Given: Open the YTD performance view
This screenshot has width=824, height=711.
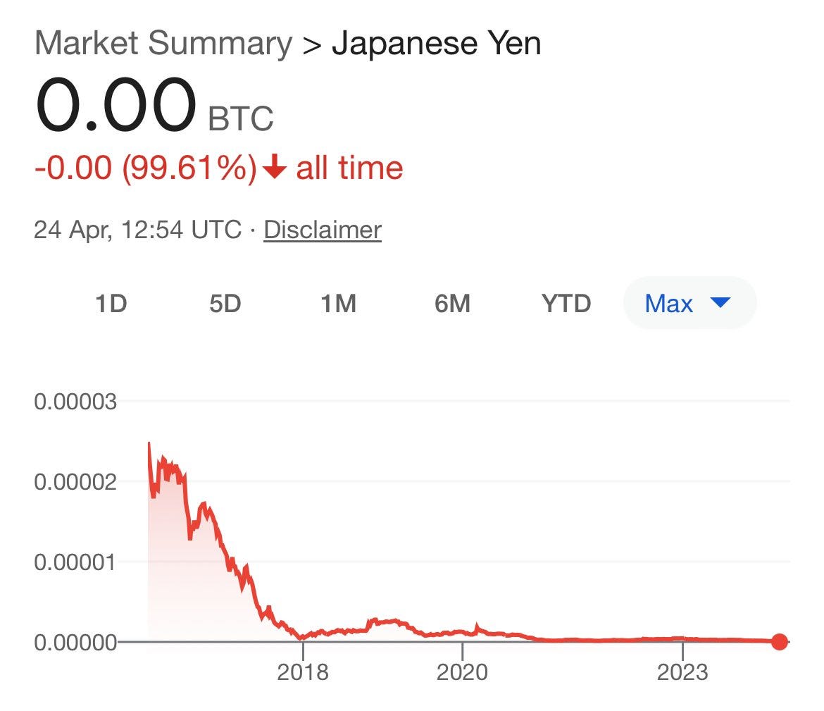Looking at the screenshot, I should [x=567, y=304].
